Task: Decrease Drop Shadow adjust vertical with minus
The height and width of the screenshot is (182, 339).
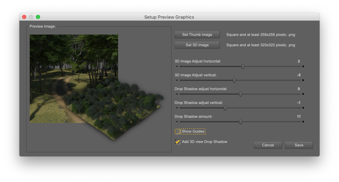Action: click(177, 108)
